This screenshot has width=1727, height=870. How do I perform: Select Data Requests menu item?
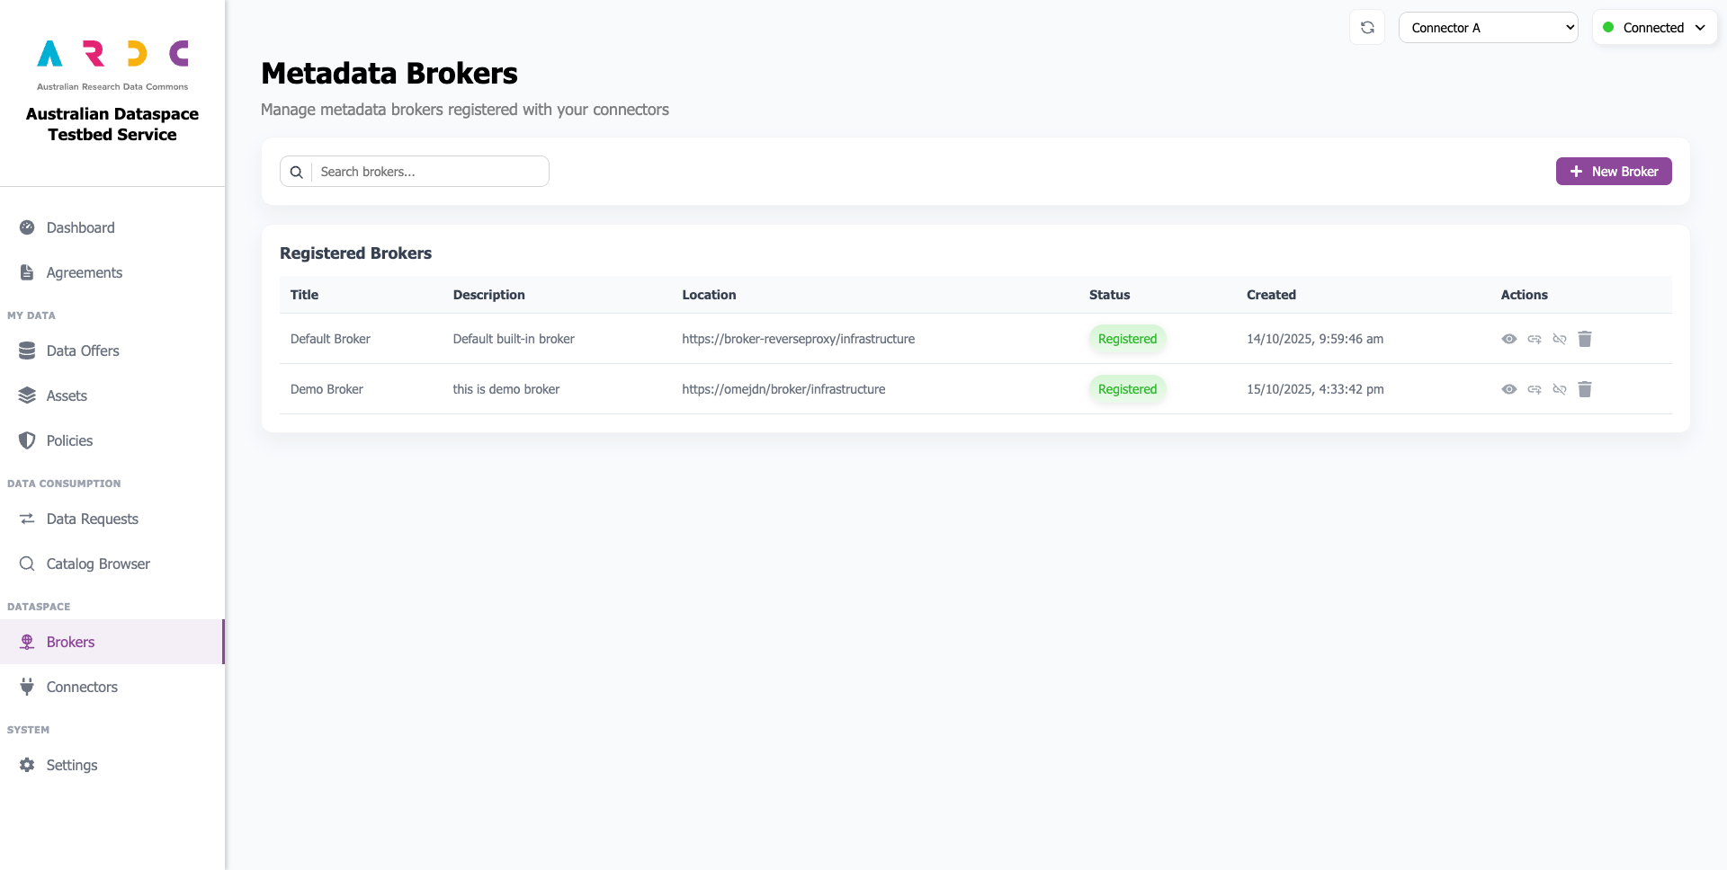[112, 519]
